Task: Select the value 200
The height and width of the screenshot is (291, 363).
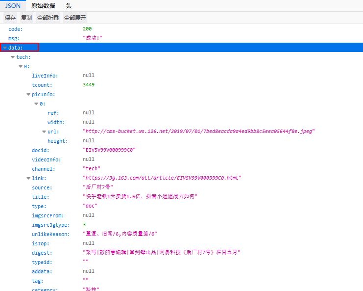Action: click(87, 29)
